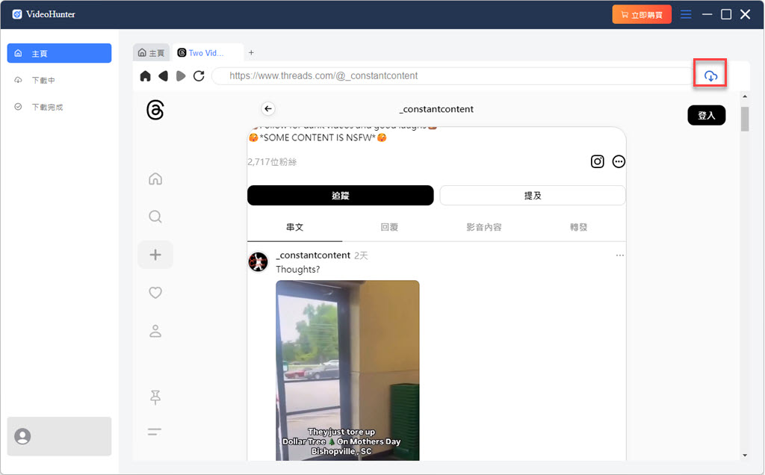Click the _constantcontent page header title
The width and height of the screenshot is (765, 475).
[436, 109]
